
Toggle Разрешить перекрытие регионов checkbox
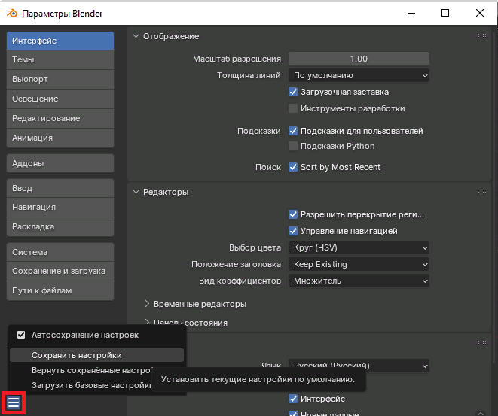[x=293, y=214]
